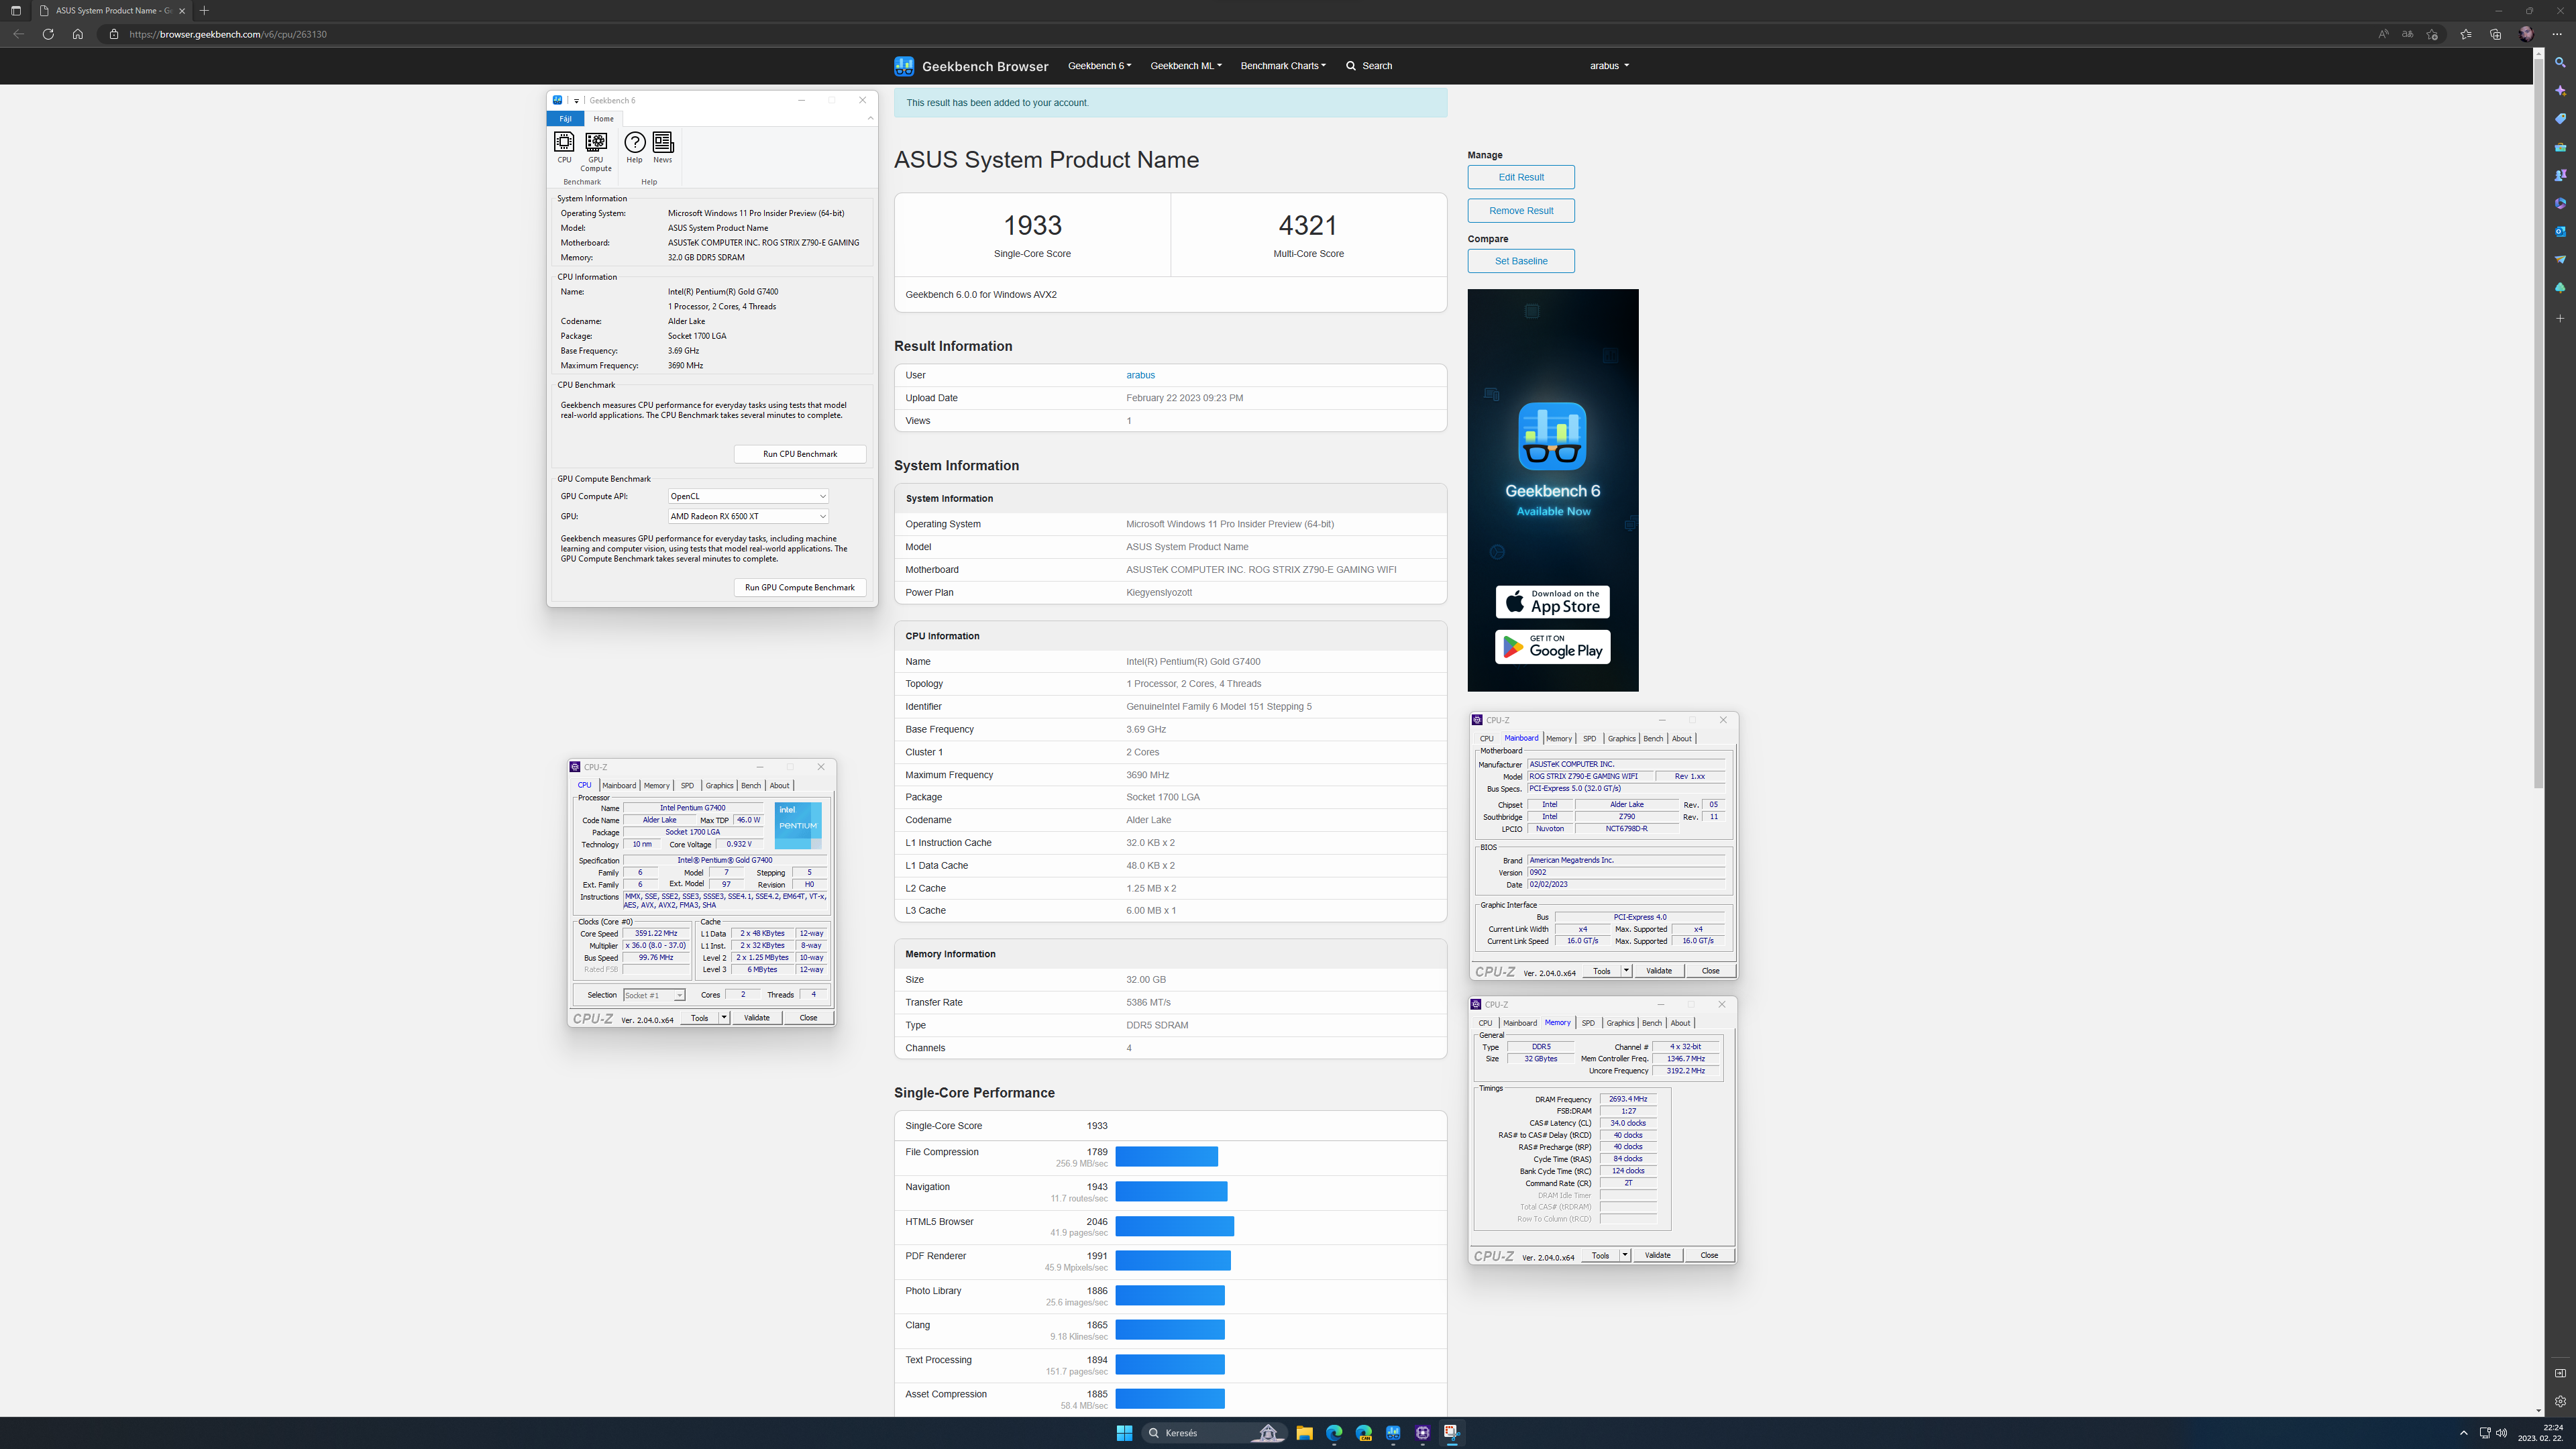This screenshot has height=1449, width=2576.
Task: Click Validate in CPU-Z Memory window
Action: click(1657, 1255)
